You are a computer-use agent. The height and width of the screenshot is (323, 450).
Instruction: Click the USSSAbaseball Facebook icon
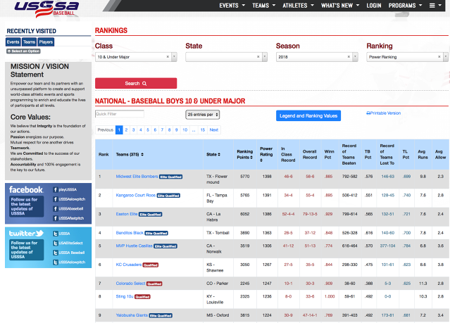56,208
